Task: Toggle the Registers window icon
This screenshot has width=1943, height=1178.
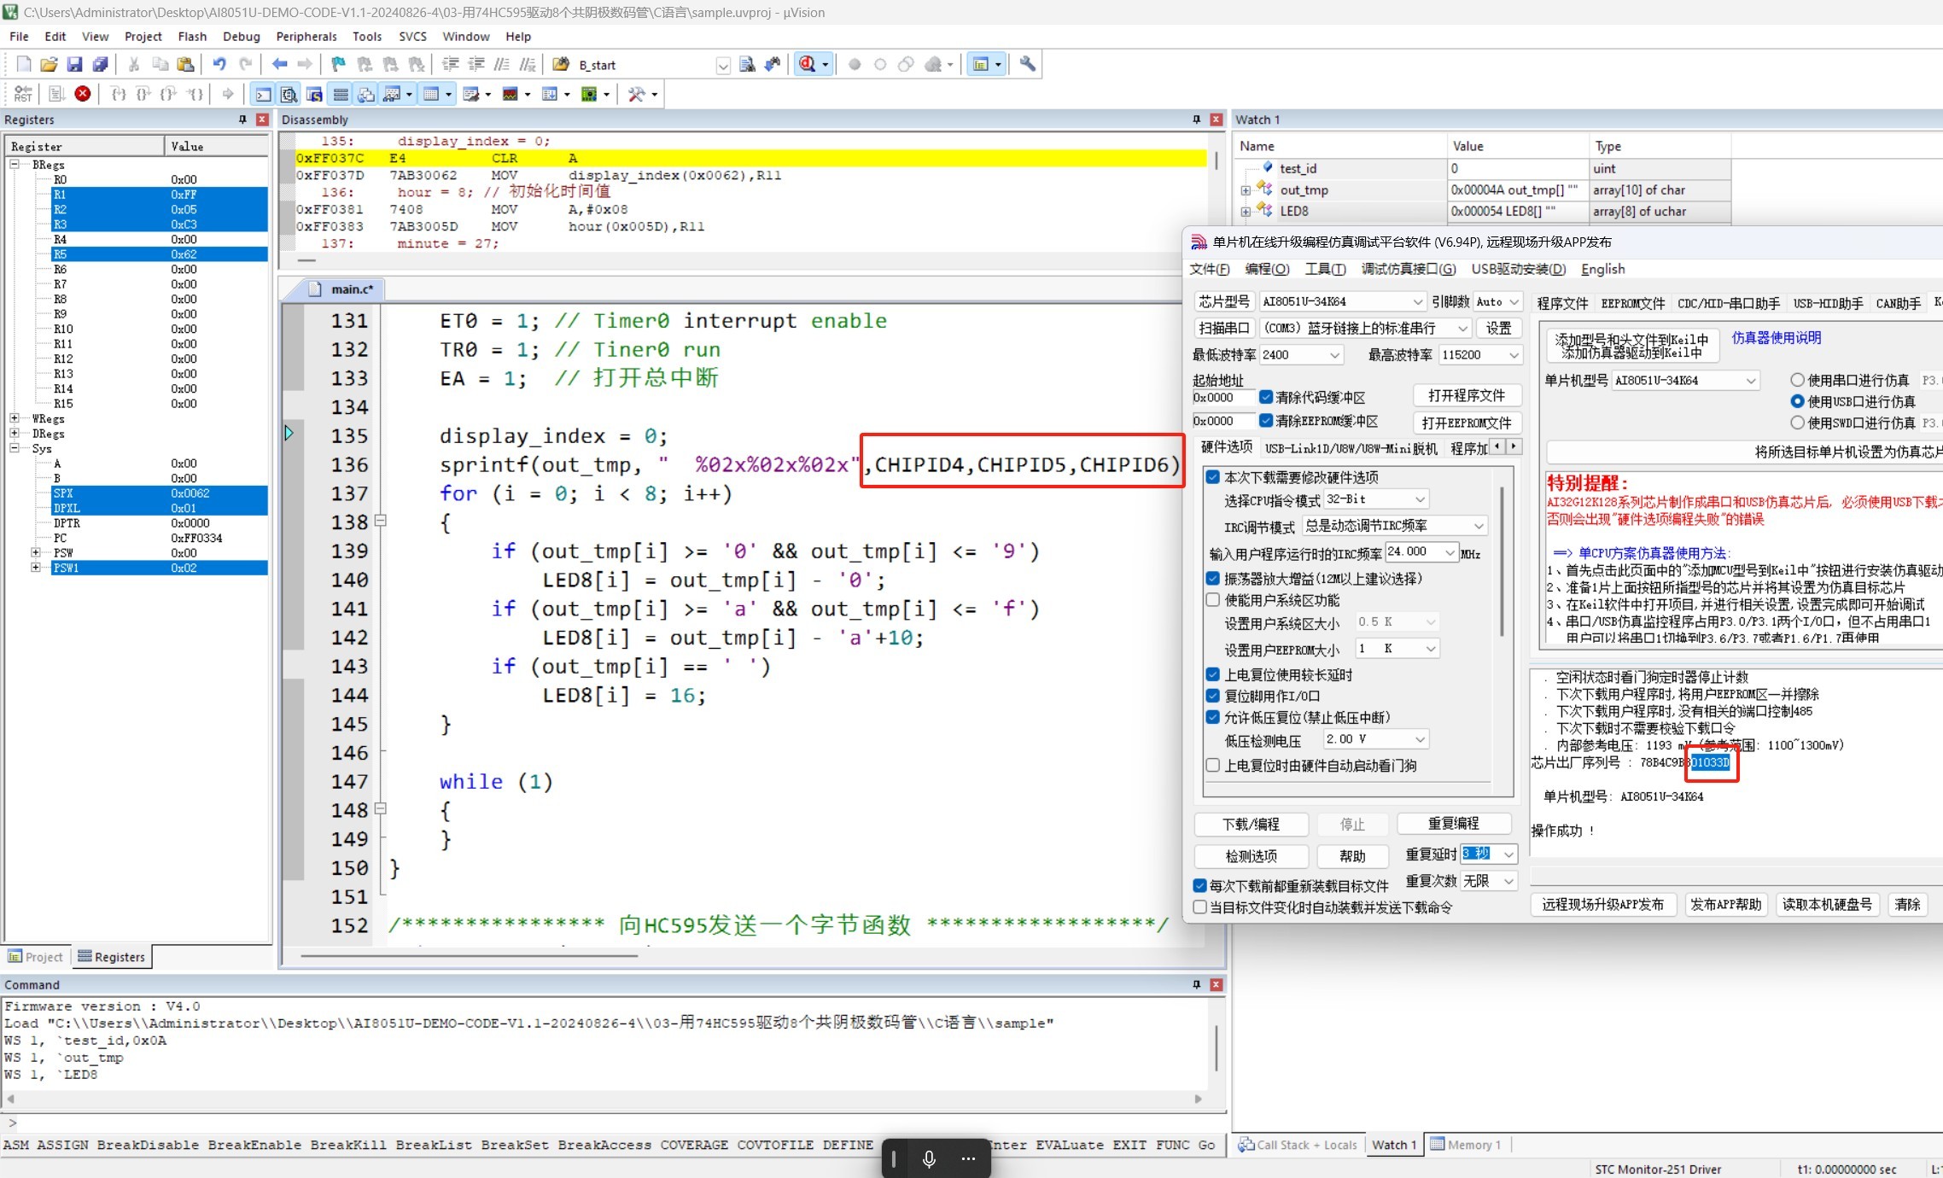Action: (340, 94)
